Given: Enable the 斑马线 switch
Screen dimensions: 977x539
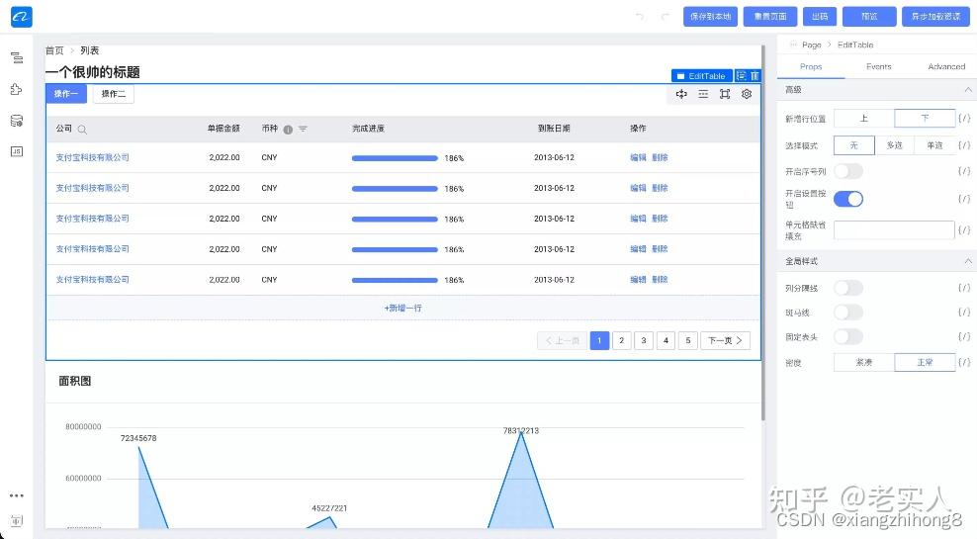Looking at the screenshot, I should (848, 313).
